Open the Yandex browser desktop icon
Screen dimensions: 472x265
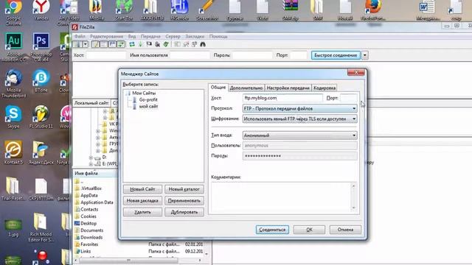point(41,10)
